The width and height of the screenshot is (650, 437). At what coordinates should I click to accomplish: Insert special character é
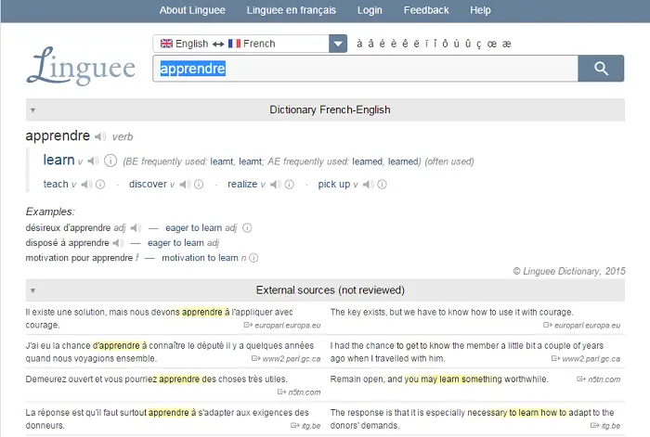click(383, 44)
